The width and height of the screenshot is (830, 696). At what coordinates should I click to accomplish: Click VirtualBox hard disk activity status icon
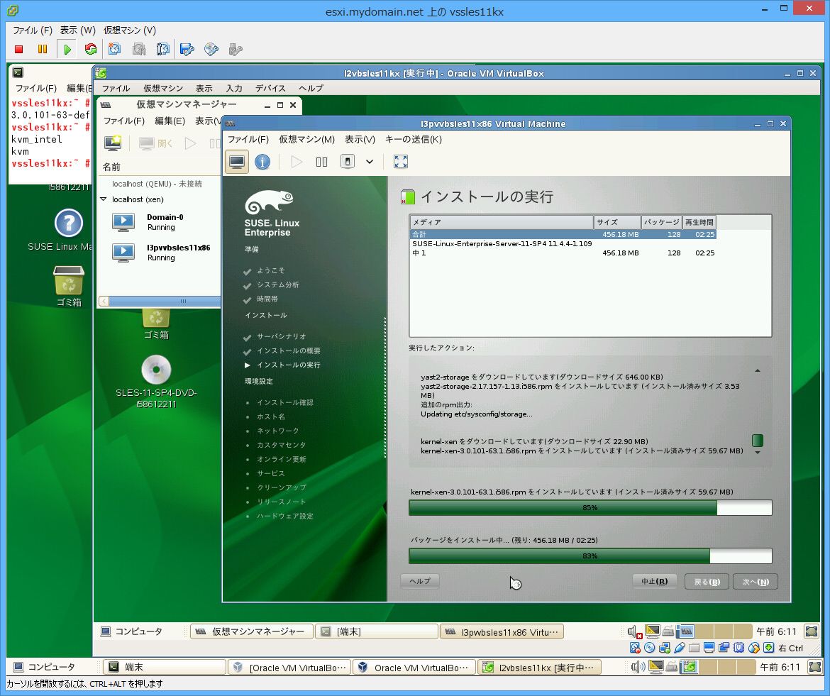[x=635, y=648]
